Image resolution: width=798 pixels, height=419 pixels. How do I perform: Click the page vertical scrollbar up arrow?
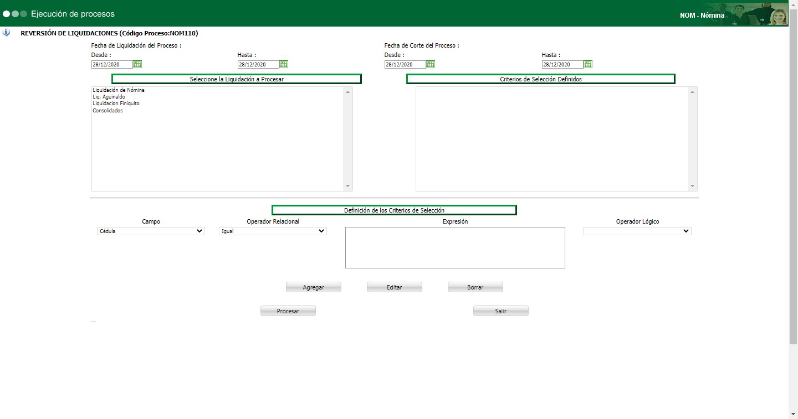click(x=793, y=4)
